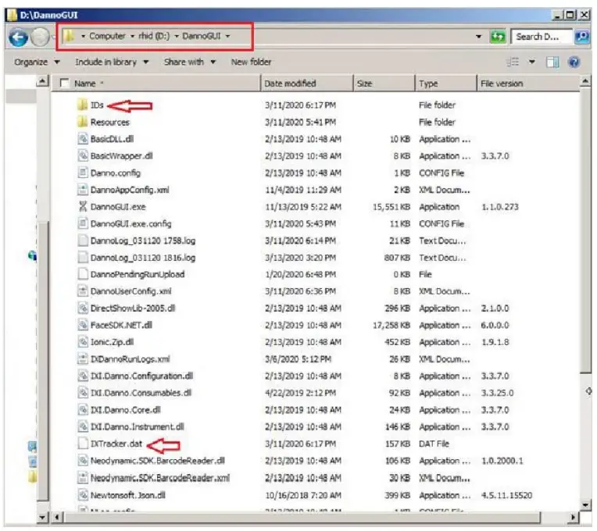
Task: Expand the arrow before rhid (D:) breadcrumb
Action: pyautogui.click(x=132, y=36)
